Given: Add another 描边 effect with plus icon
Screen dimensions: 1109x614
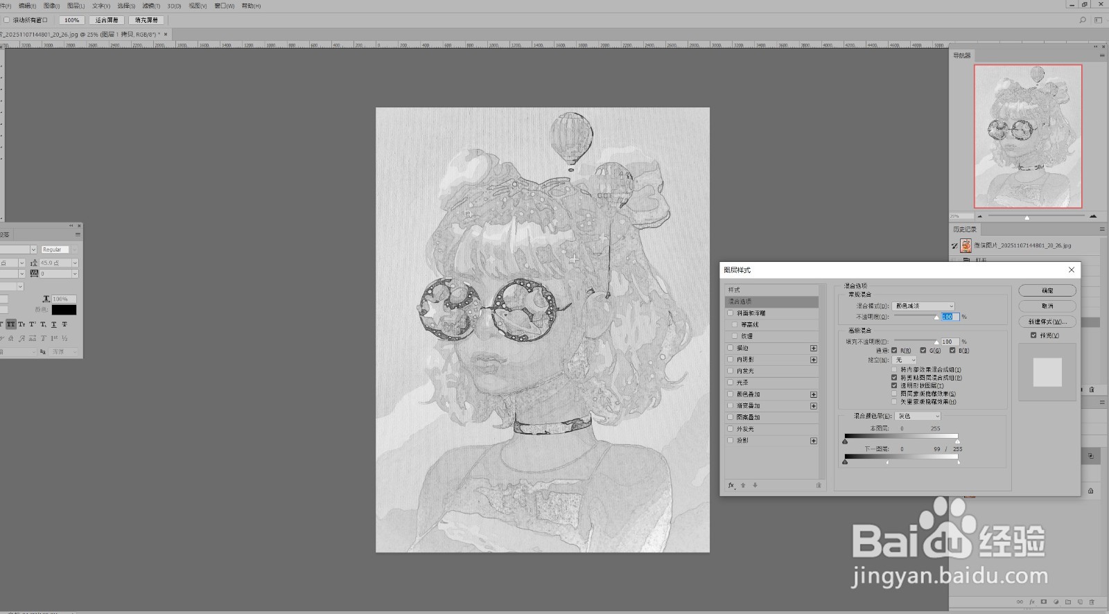Looking at the screenshot, I should click(x=814, y=348).
